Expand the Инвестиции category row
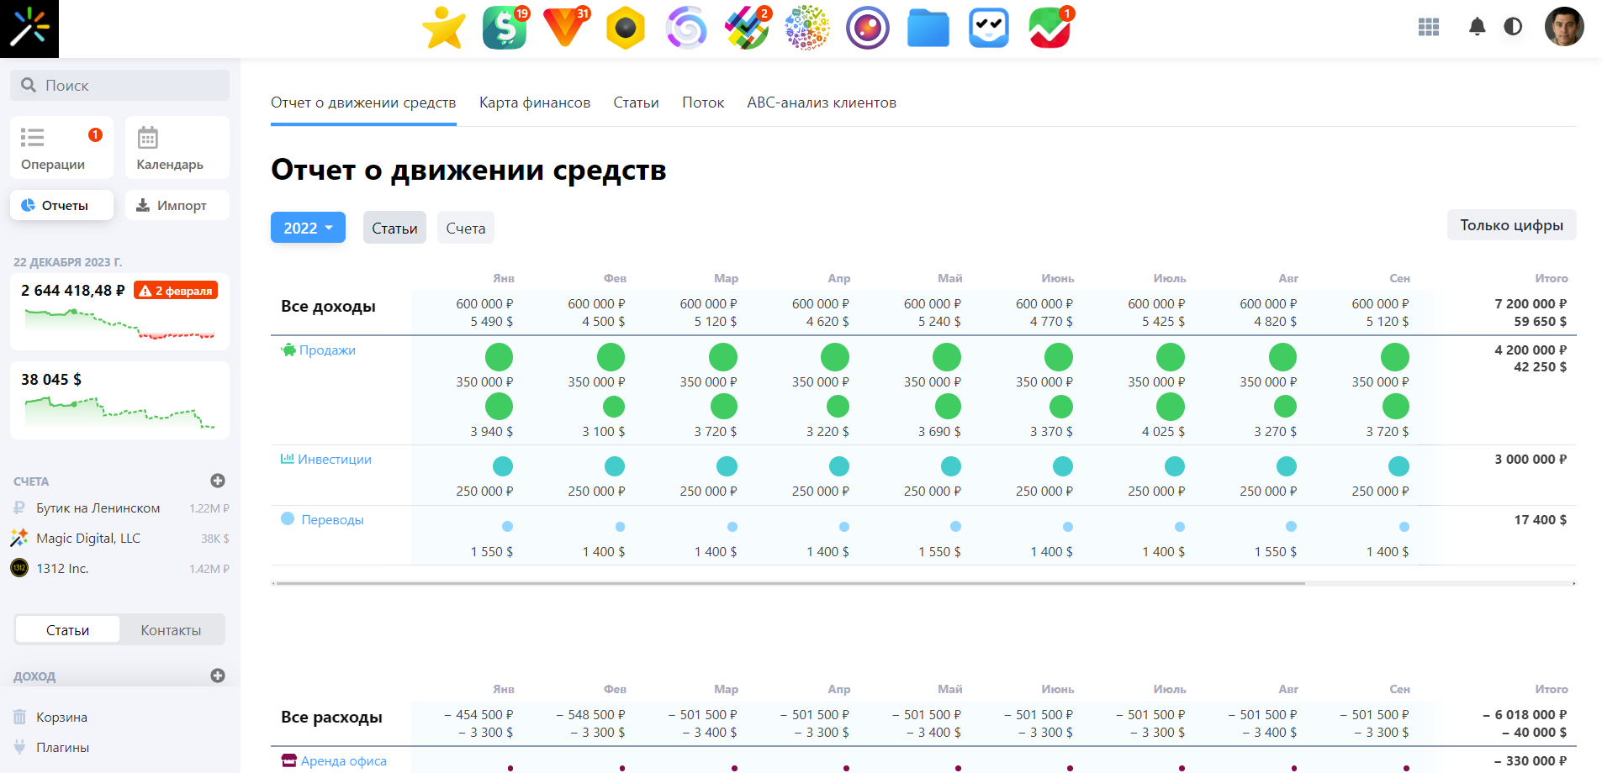The width and height of the screenshot is (1602, 773). (x=334, y=459)
